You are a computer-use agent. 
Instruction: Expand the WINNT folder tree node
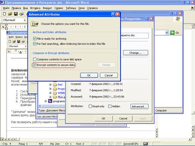pyautogui.click(x=50, y=93)
